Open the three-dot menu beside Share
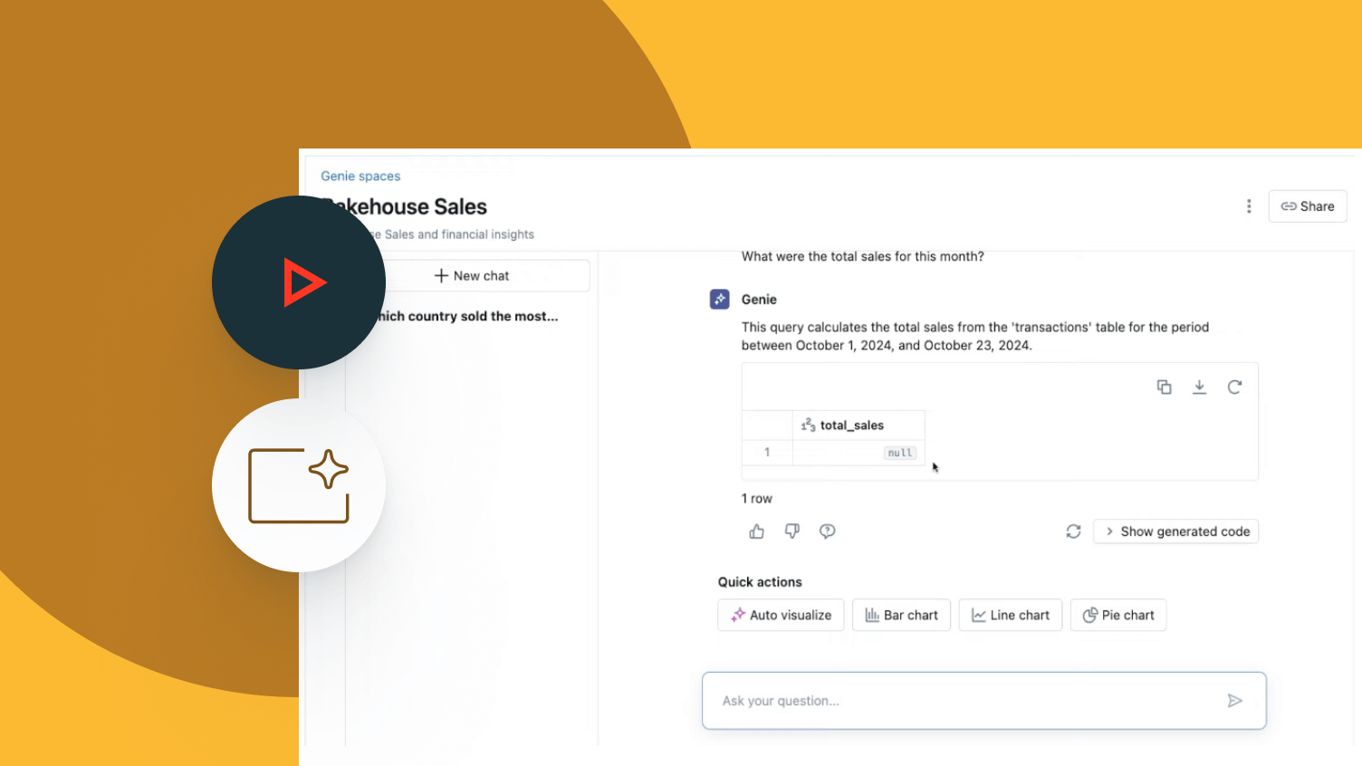 click(x=1249, y=206)
